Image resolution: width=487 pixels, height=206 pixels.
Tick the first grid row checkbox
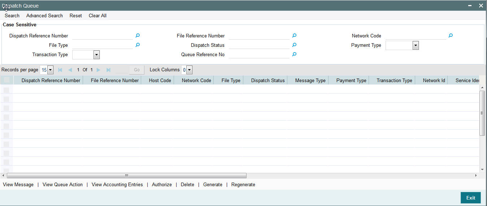click(6, 90)
